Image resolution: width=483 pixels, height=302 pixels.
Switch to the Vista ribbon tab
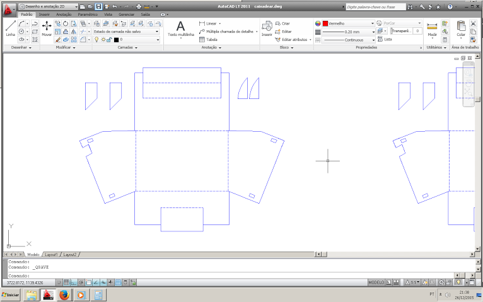[108, 15]
